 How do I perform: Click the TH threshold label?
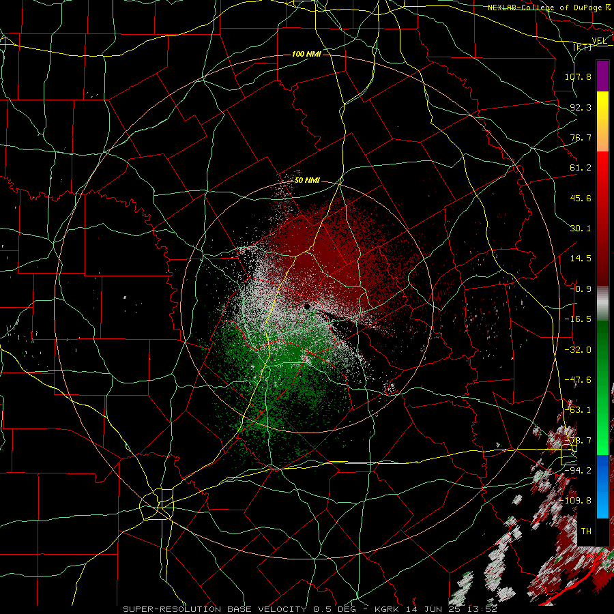coord(586,531)
